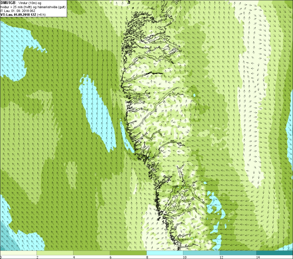Click the DMI/IGB title text
This screenshot has height=259, width=293.
point(8,3)
